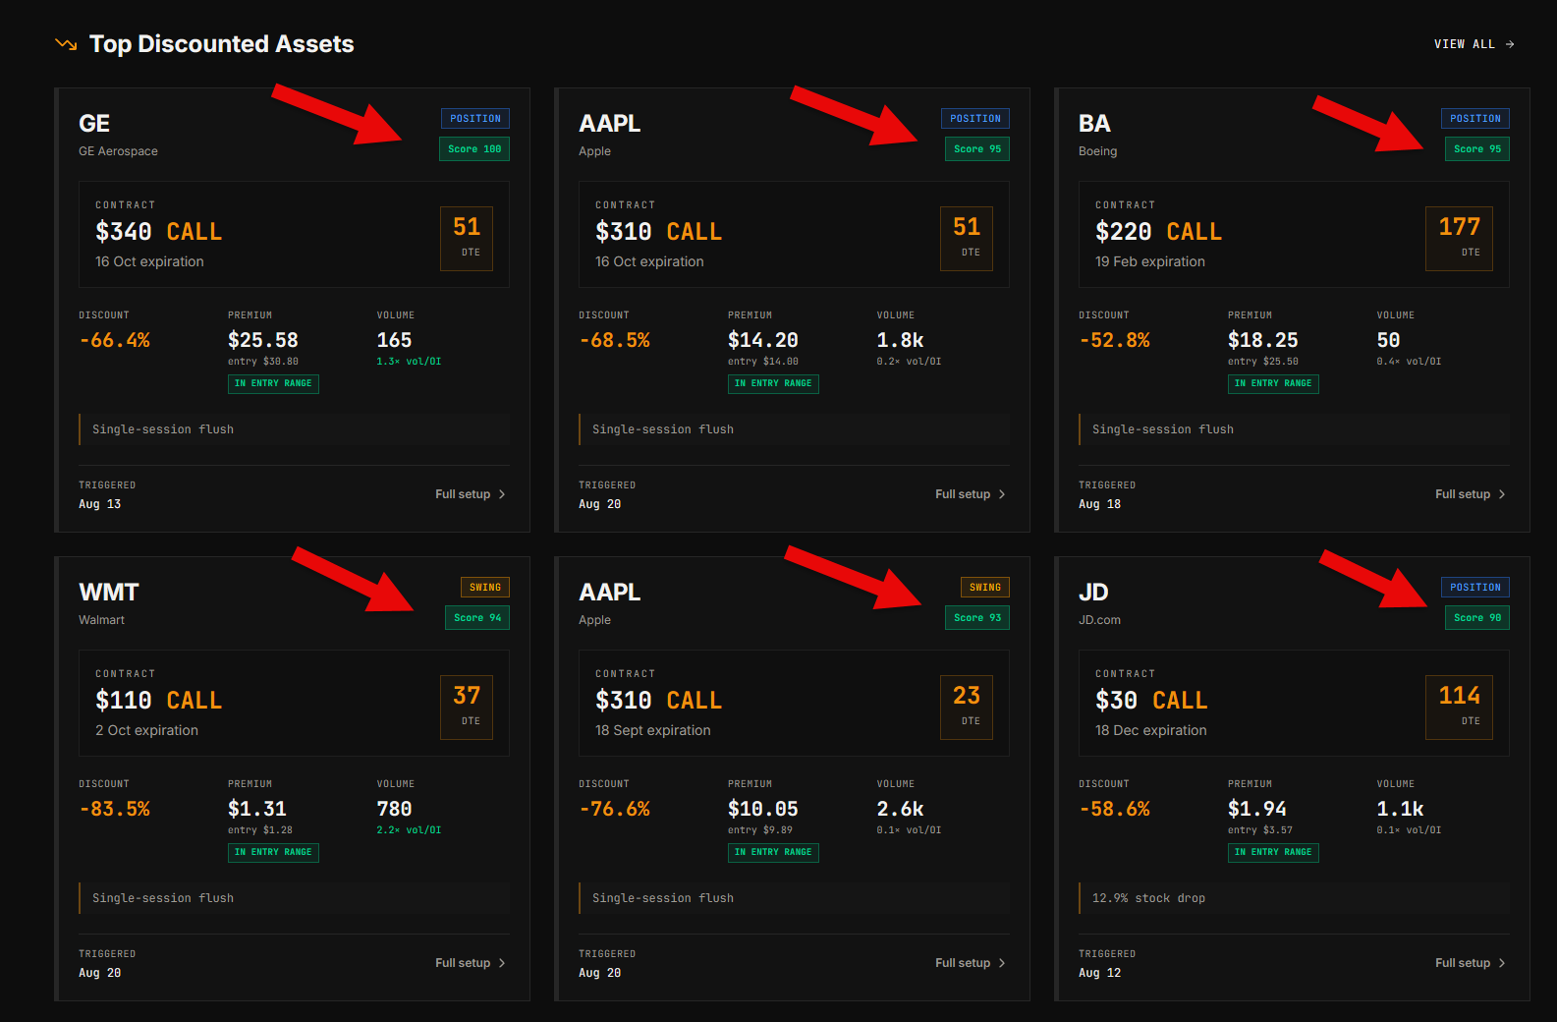The height and width of the screenshot is (1022, 1557).
Task: Open Full setup for the AAPL 18 Sept card
Action: [971, 963]
